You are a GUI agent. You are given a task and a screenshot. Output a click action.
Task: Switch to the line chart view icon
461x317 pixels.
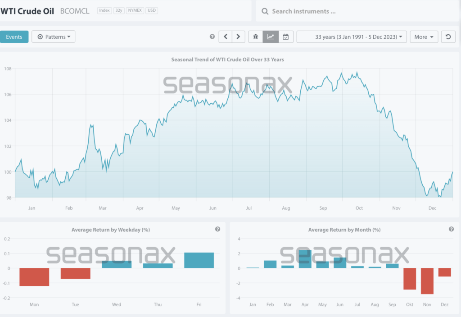[x=271, y=37]
